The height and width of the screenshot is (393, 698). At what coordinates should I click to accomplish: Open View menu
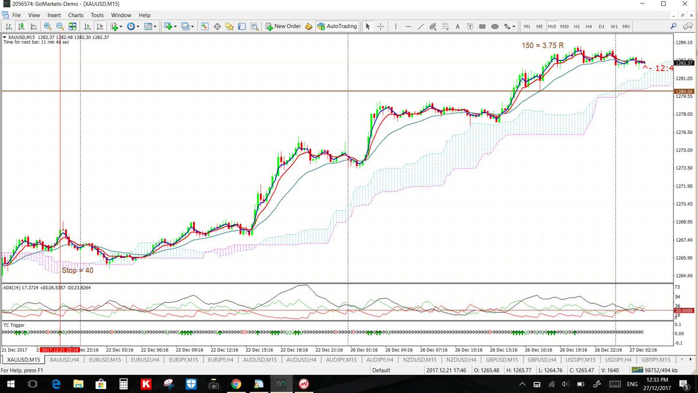click(34, 15)
